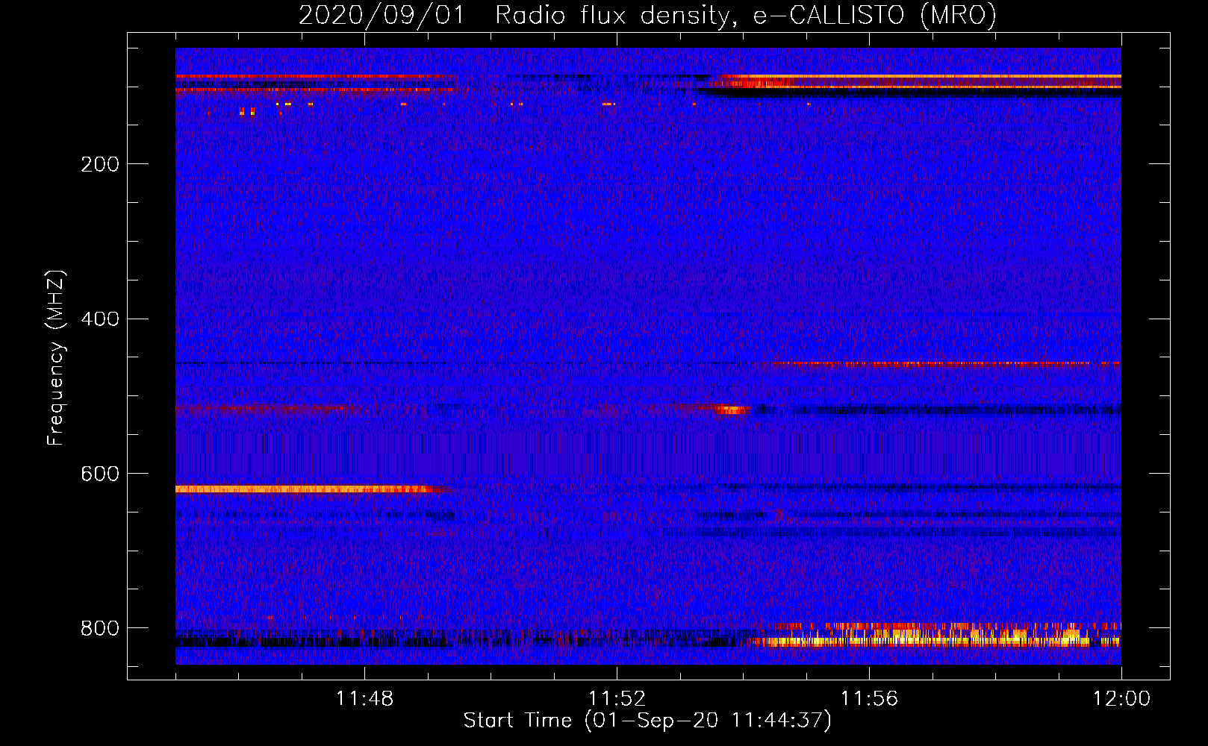Click the bright emission band near 620 MHz
Image resolution: width=1208 pixels, height=746 pixels.
[x=312, y=489]
